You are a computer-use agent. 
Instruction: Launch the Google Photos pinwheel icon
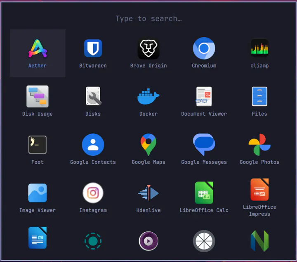(x=259, y=145)
